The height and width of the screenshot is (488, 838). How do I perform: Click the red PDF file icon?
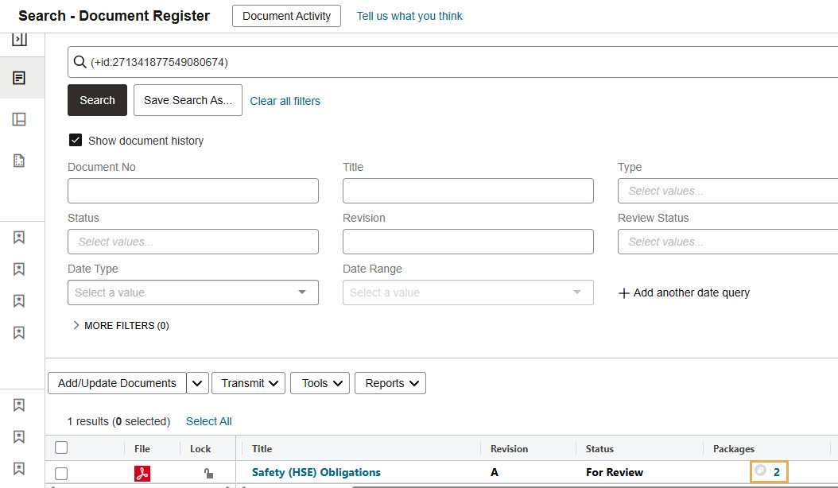pos(142,473)
